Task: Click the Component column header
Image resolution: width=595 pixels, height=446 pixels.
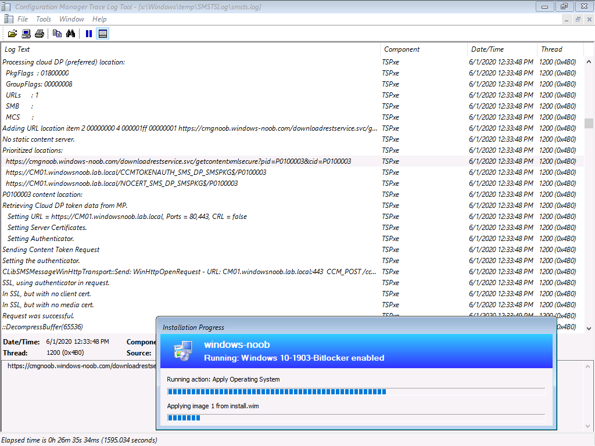Action: click(x=424, y=49)
